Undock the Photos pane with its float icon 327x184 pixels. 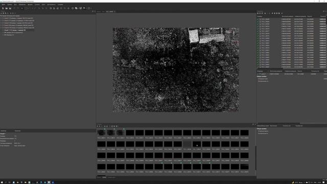[253, 124]
